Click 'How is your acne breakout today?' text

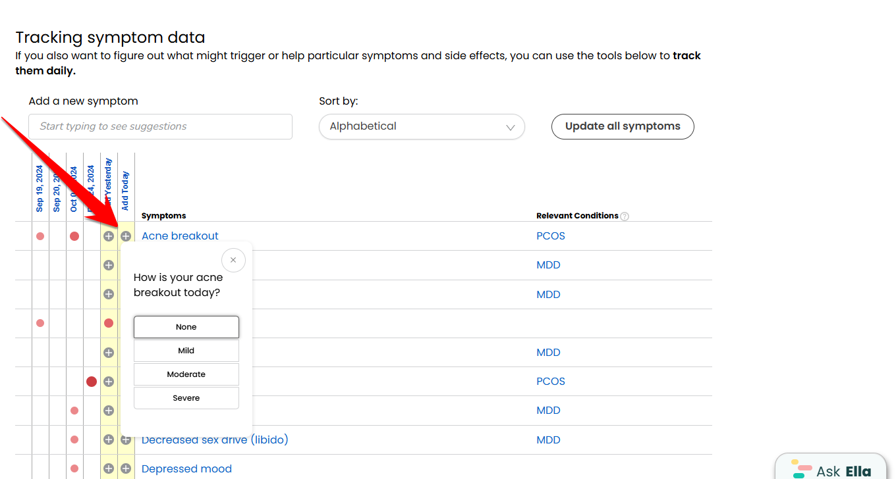tap(179, 285)
